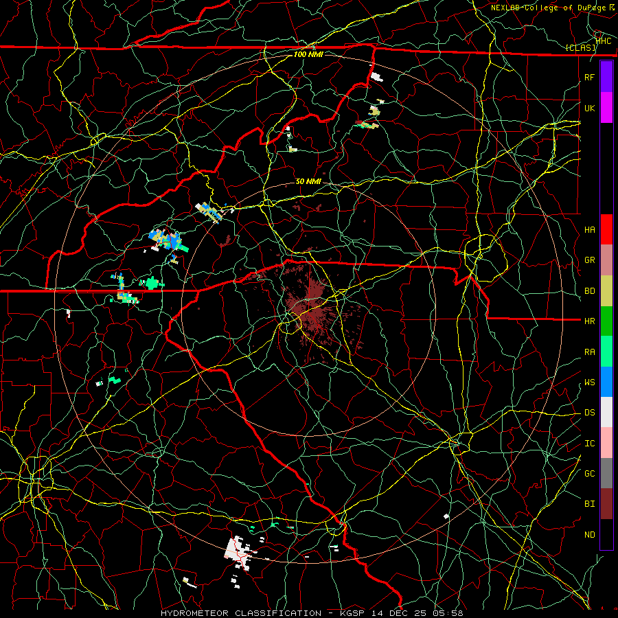Click the brown BI biological swatch

click(606, 504)
